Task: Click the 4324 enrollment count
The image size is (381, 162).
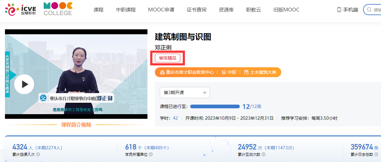Action: [20, 147]
